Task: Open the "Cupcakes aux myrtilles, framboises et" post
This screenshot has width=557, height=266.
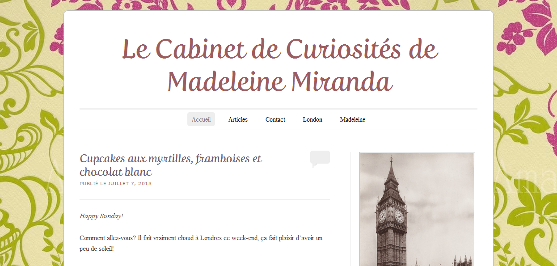Action: pos(171,158)
